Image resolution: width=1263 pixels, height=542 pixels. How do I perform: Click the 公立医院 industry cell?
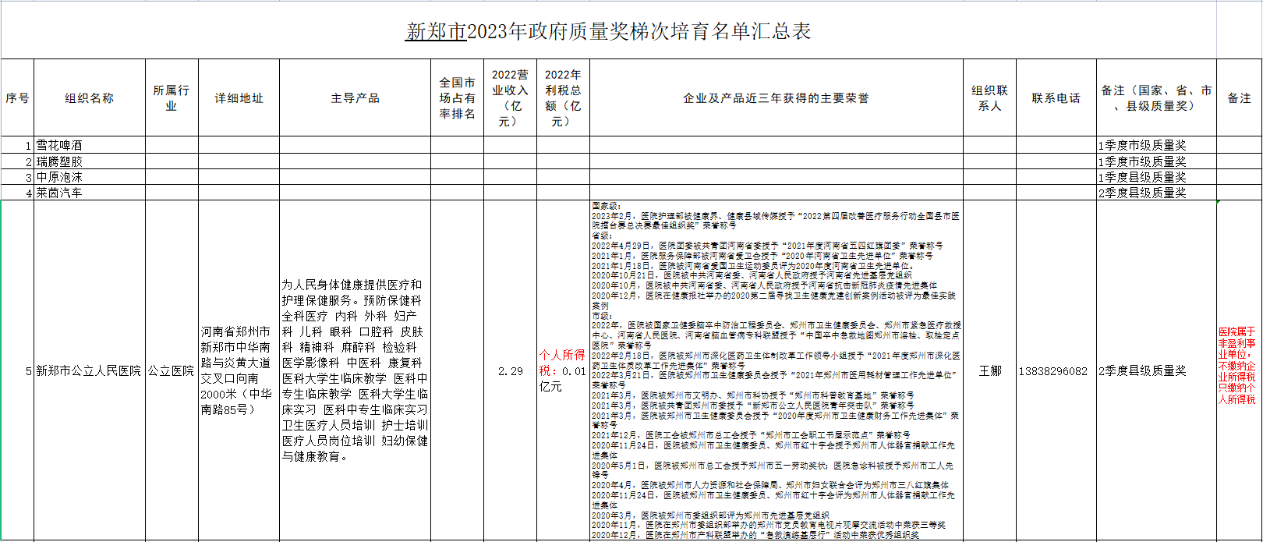(x=172, y=371)
